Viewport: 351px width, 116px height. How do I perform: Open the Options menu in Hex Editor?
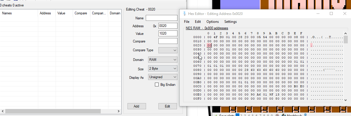click(x=213, y=22)
